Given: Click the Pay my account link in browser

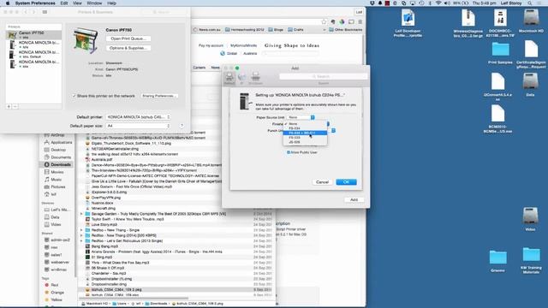Looking at the screenshot, I should (211, 45).
